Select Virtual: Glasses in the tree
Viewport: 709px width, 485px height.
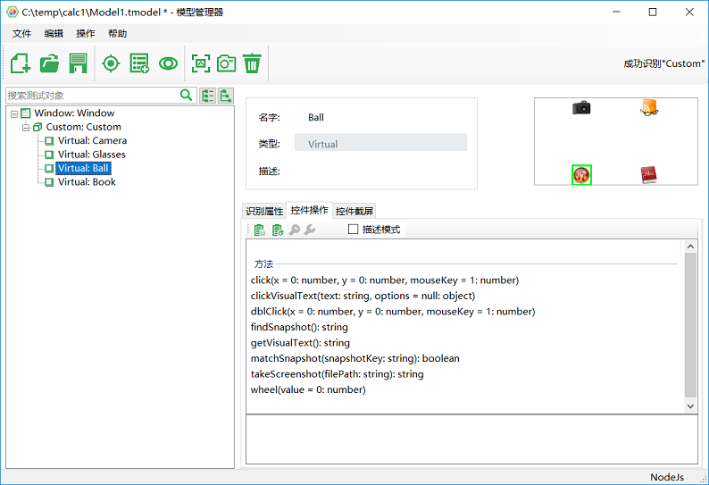point(91,155)
